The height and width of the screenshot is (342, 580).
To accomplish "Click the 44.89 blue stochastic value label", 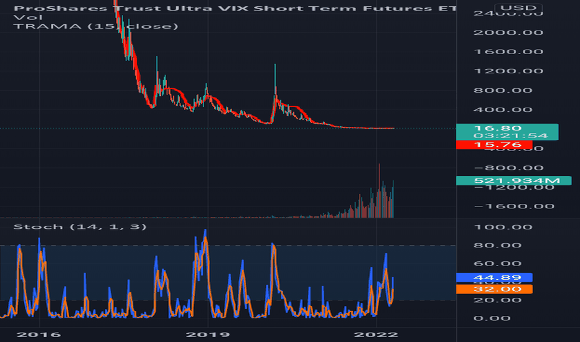I will (494, 277).
